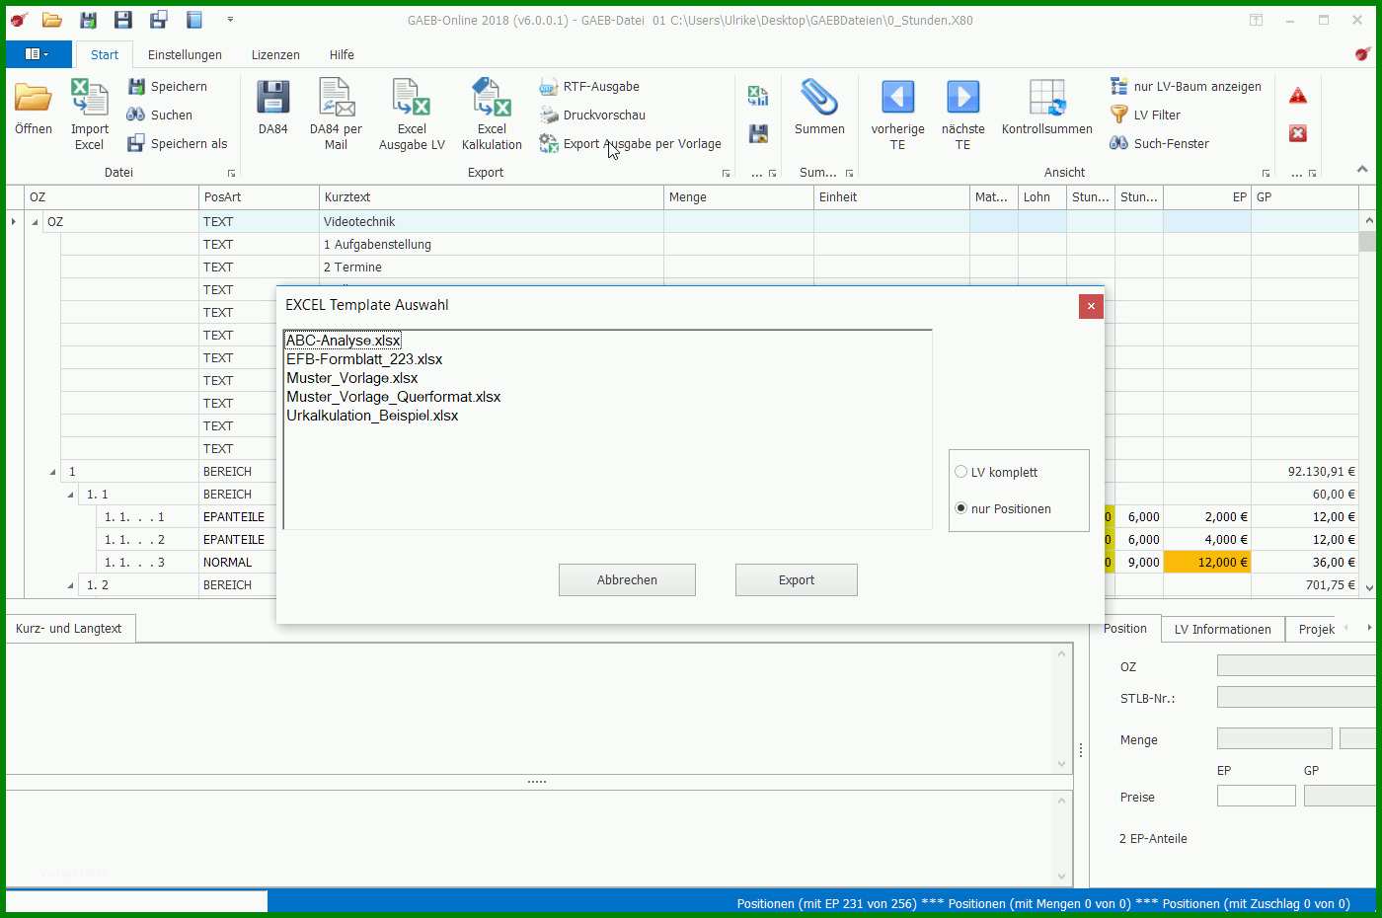This screenshot has height=918, width=1382.
Task: Click Export Ausgabe per Vorlage
Action: [x=631, y=144]
